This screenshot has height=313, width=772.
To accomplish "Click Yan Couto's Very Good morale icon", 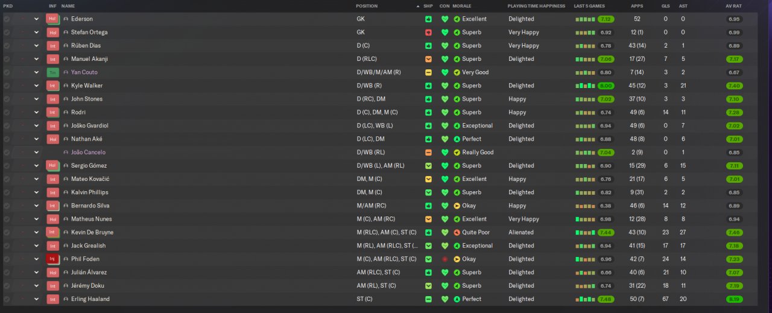I will pos(457,72).
